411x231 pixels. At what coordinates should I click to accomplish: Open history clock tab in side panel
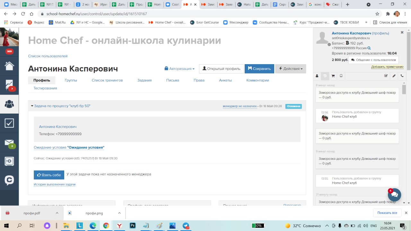pyautogui.click(x=325, y=76)
